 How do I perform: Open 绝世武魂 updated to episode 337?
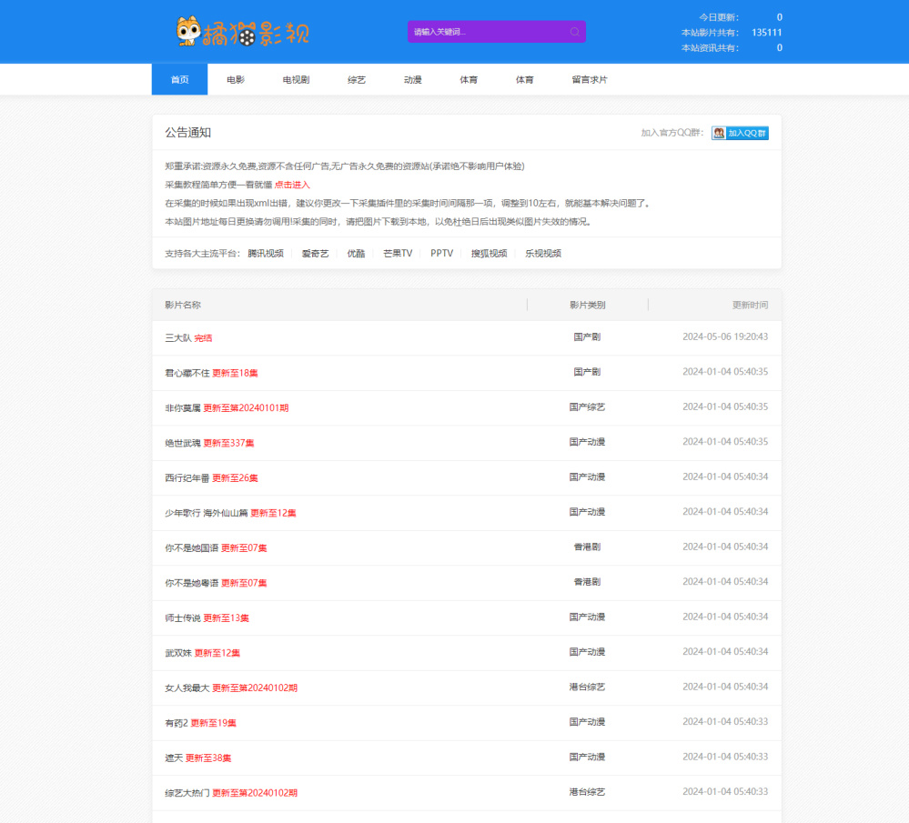click(183, 443)
